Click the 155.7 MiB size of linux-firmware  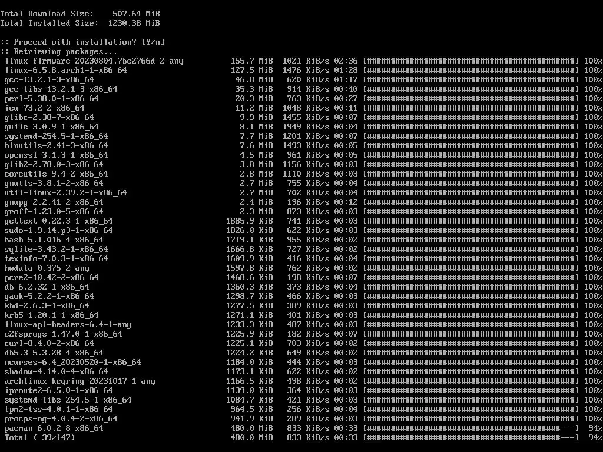tap(251, 61)
